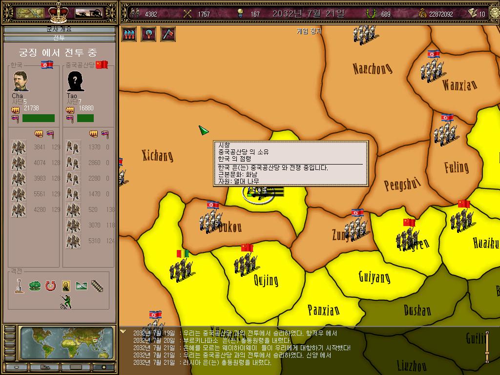The height and width of the screenshot is (375, 500).
Task: Click the shovel entrenchment icon
Action: coord(20,286)
